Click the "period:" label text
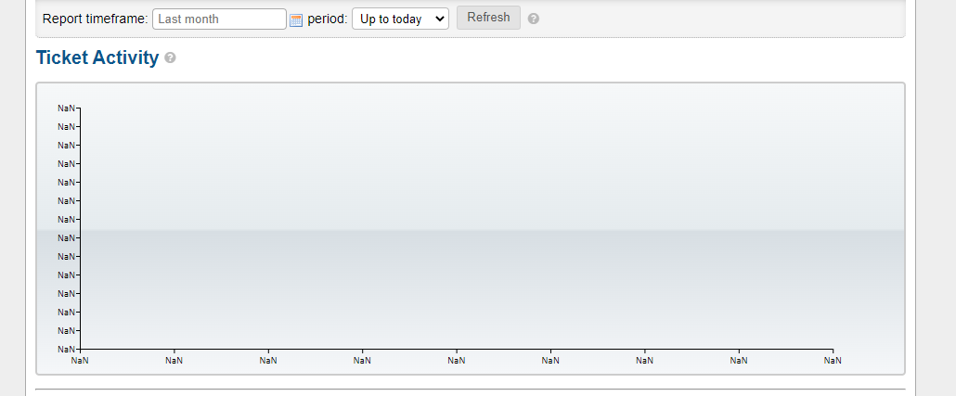Screen dimensions: 956x396 coord(328,19)
